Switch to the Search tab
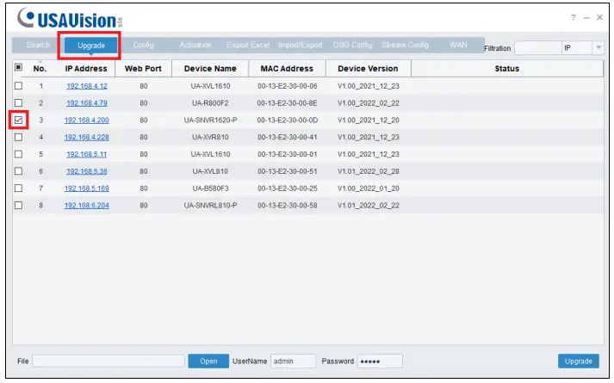This screenshot has width=614, height=383. (38, 45)
